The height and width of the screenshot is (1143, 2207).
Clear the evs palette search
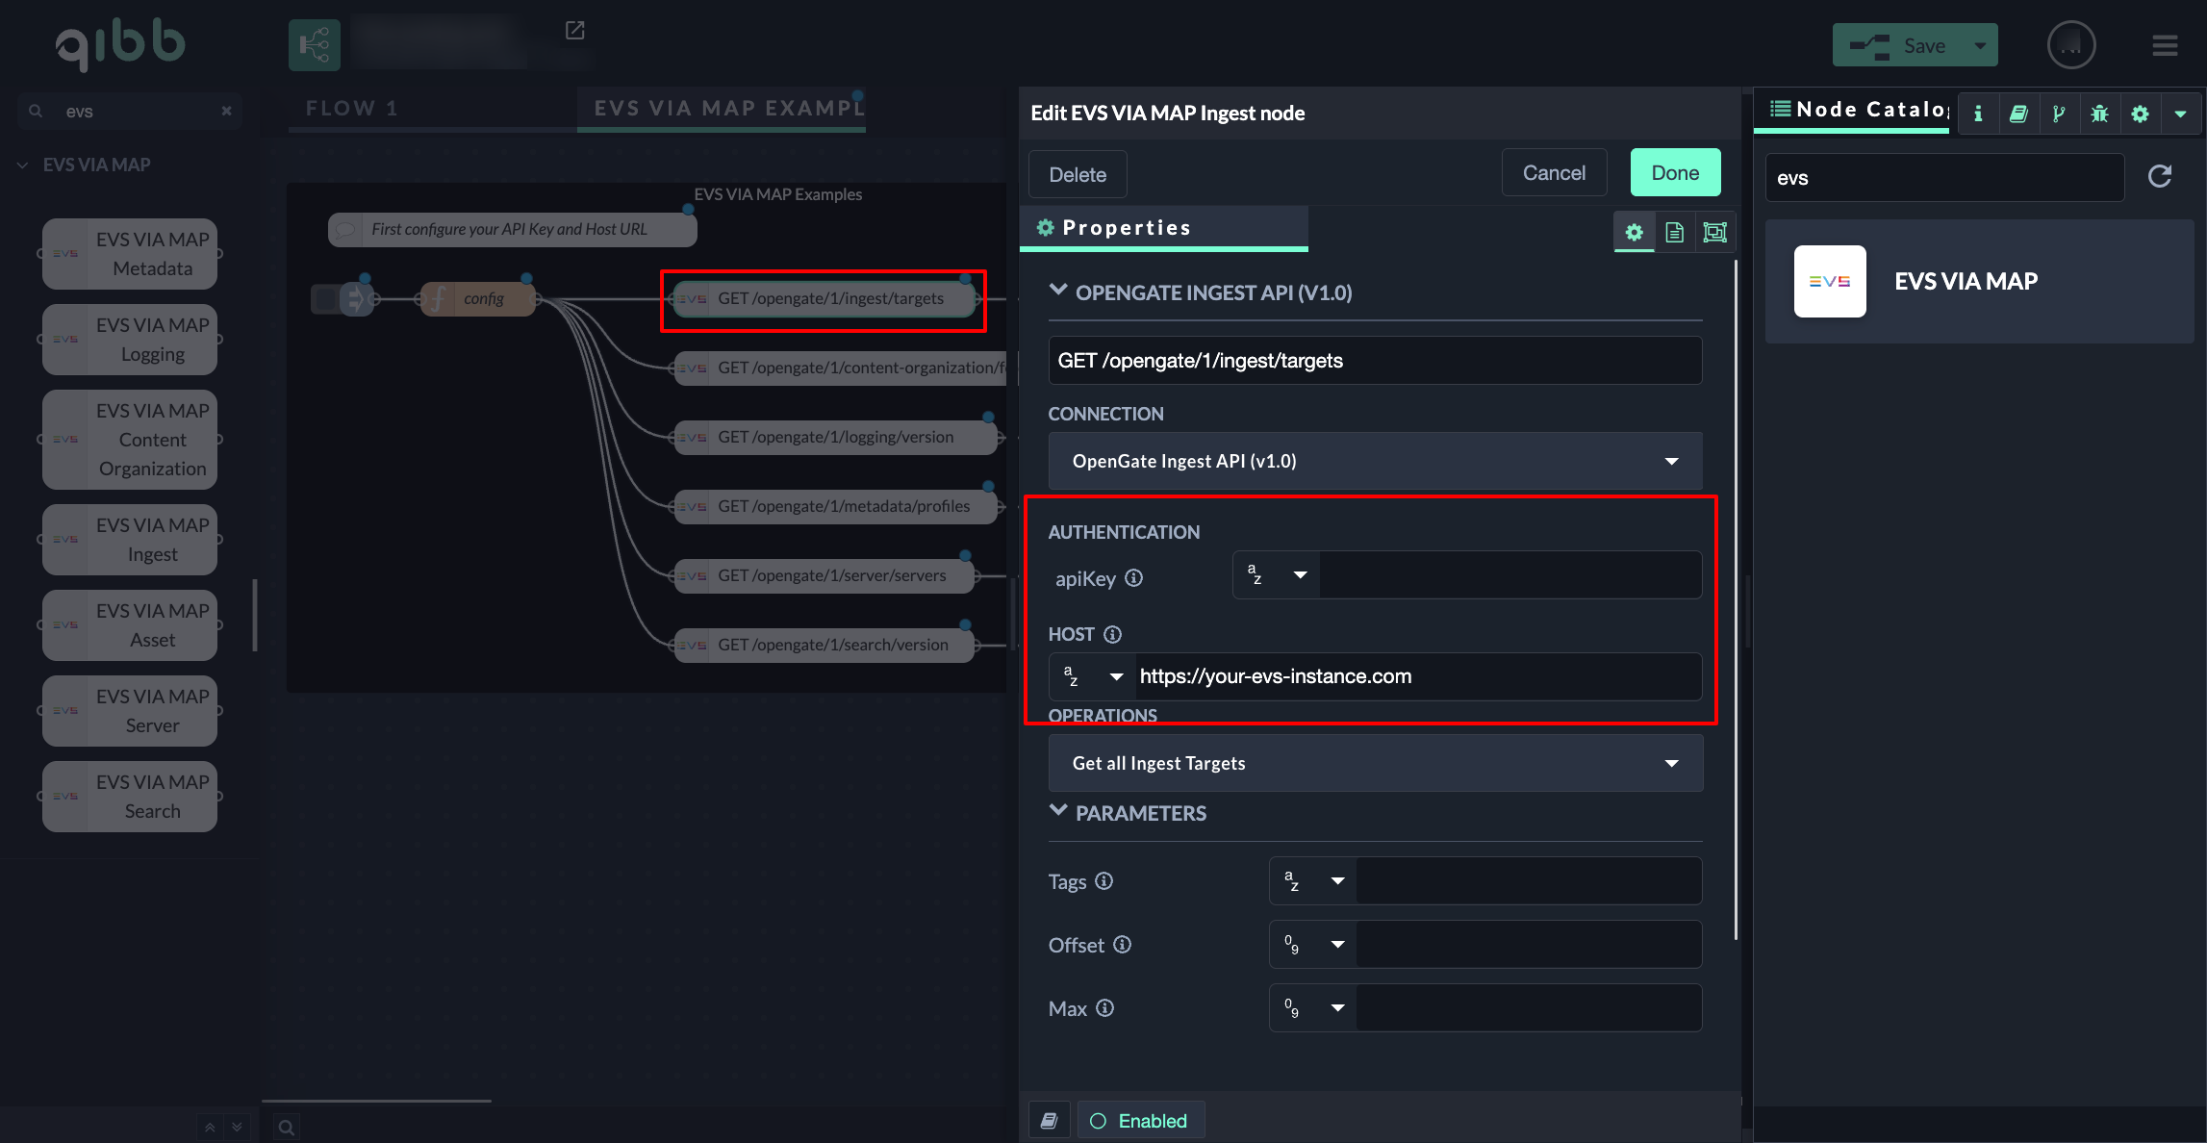[226, 111]
